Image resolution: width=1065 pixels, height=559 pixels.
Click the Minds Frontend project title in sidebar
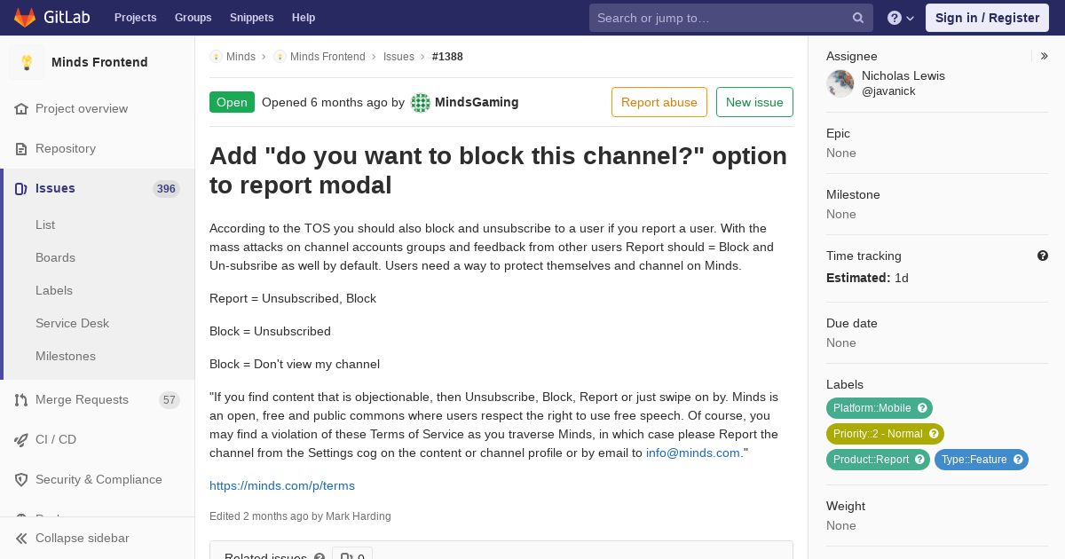pos(99,62)
